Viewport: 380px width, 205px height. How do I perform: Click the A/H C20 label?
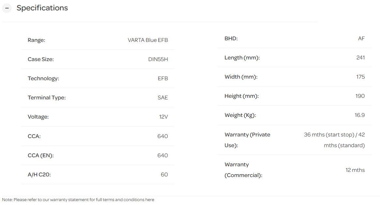(x=39, y=175)
